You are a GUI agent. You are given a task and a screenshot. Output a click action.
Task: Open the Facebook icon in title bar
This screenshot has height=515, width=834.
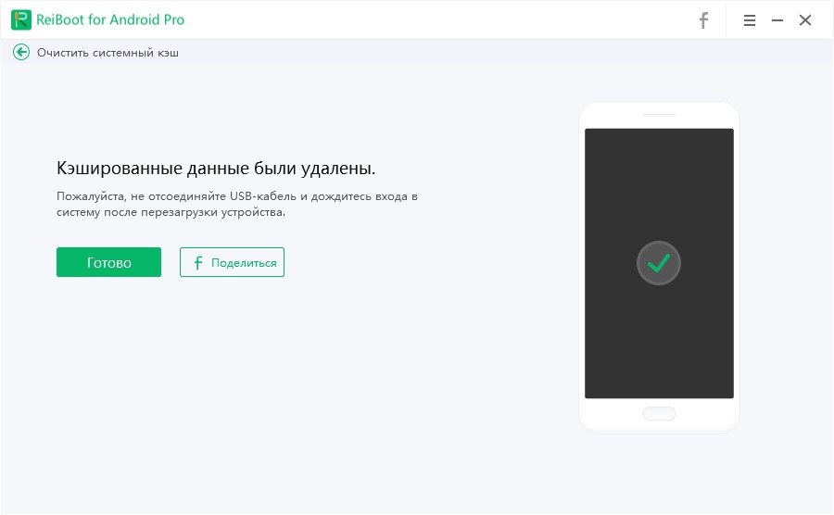[703, 20]
